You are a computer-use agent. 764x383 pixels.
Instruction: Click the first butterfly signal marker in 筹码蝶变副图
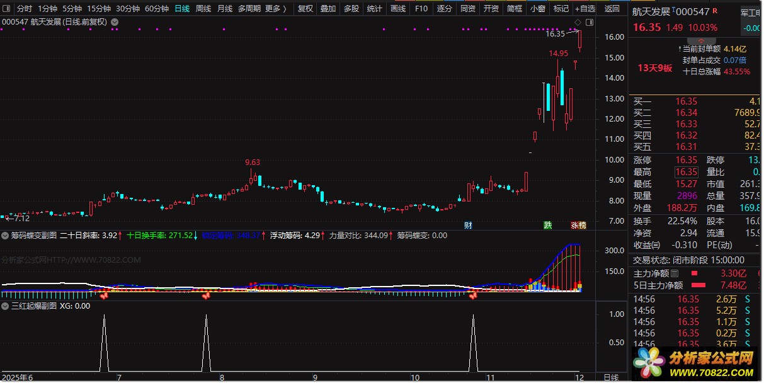[x=104, y=295]
